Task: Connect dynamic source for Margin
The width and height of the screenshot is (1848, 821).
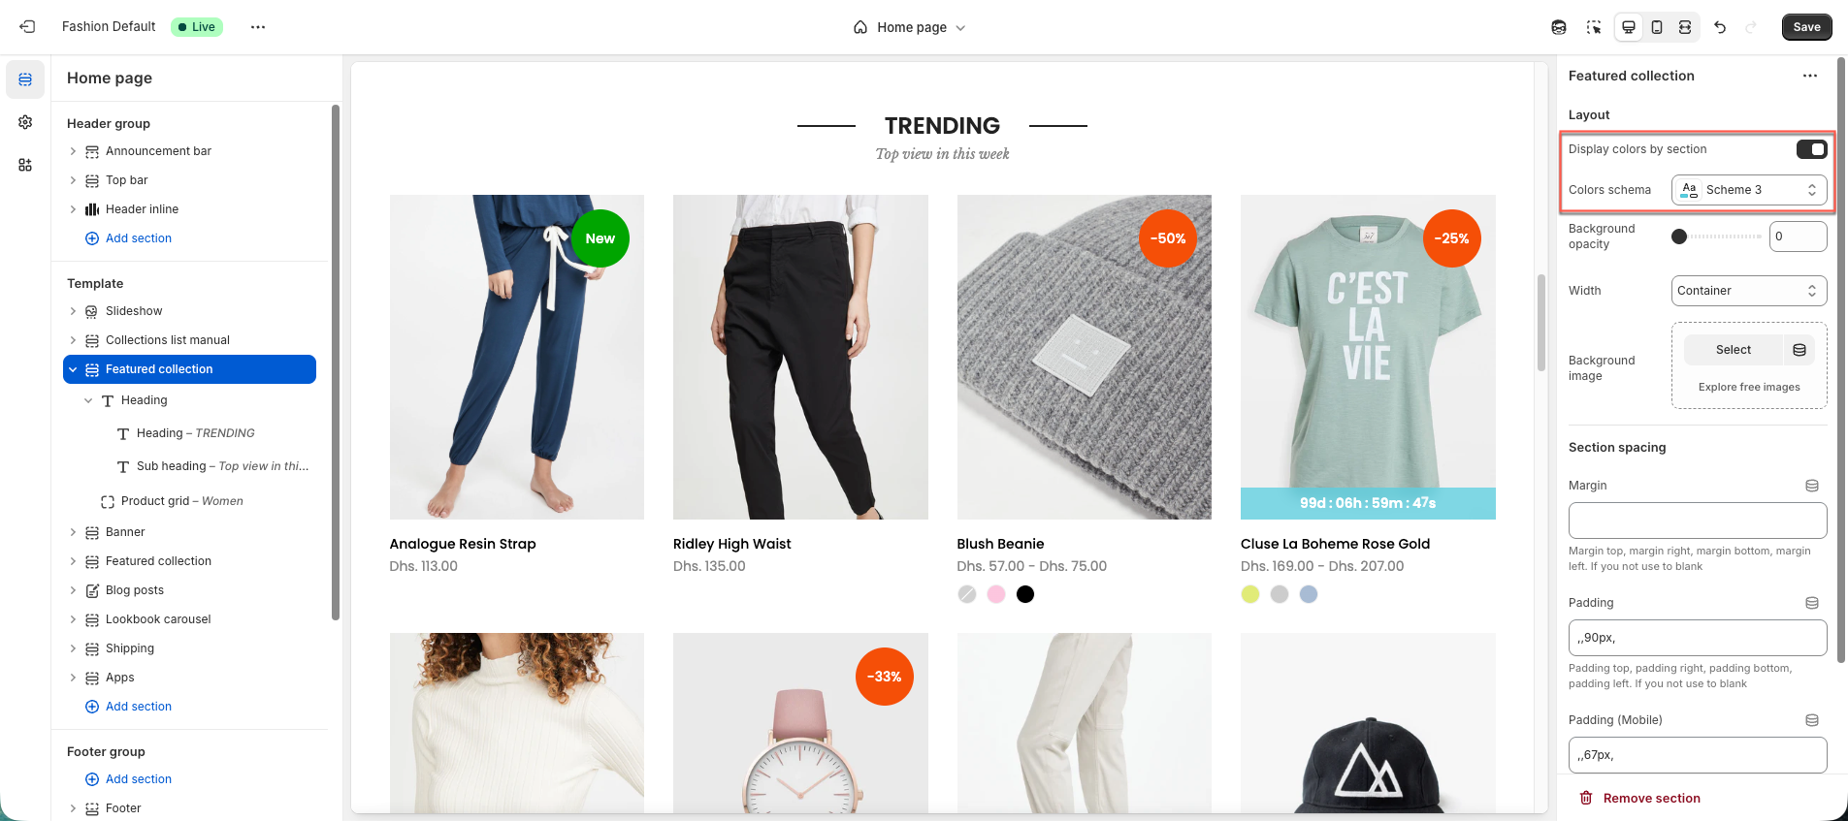Action: 1811,486
